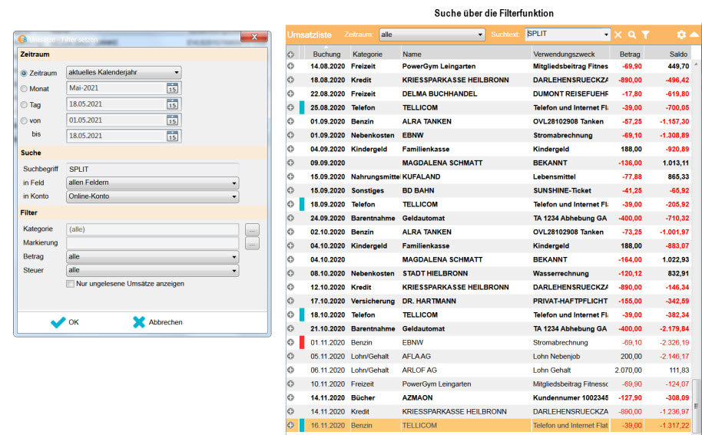Expand row 22.08.2020 DELMA BUCHHANDEL plus icon
The height and width of the screenshot is (435, 702).
pos(290,94)
